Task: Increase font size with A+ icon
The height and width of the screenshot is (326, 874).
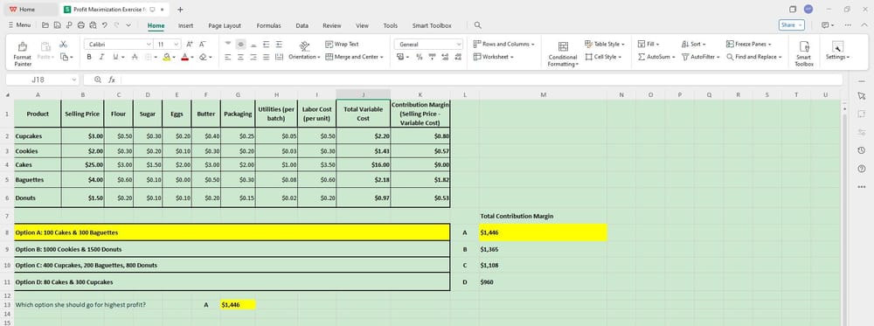Action: coord(190,44)
